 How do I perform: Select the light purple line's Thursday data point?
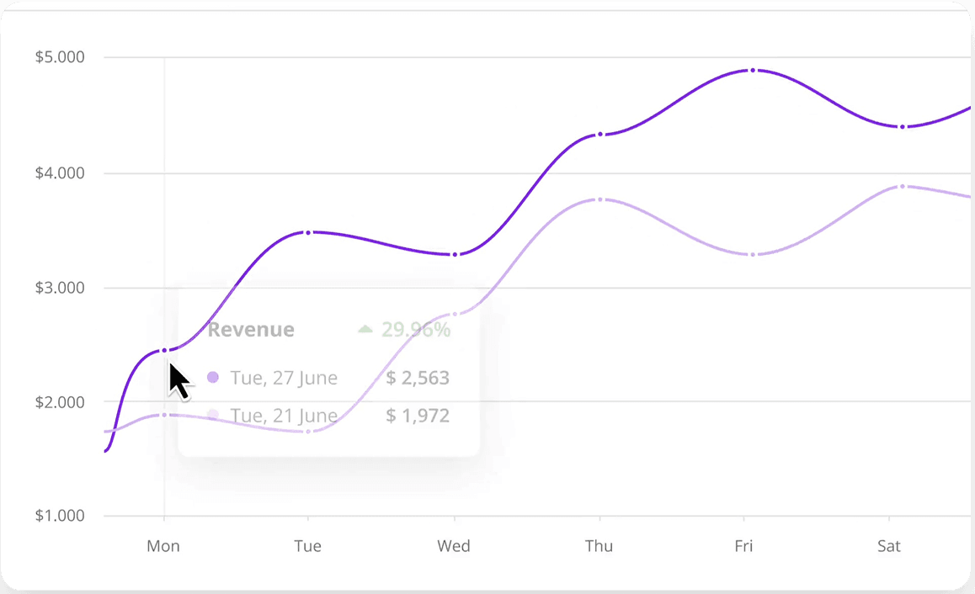coord(599,199)
